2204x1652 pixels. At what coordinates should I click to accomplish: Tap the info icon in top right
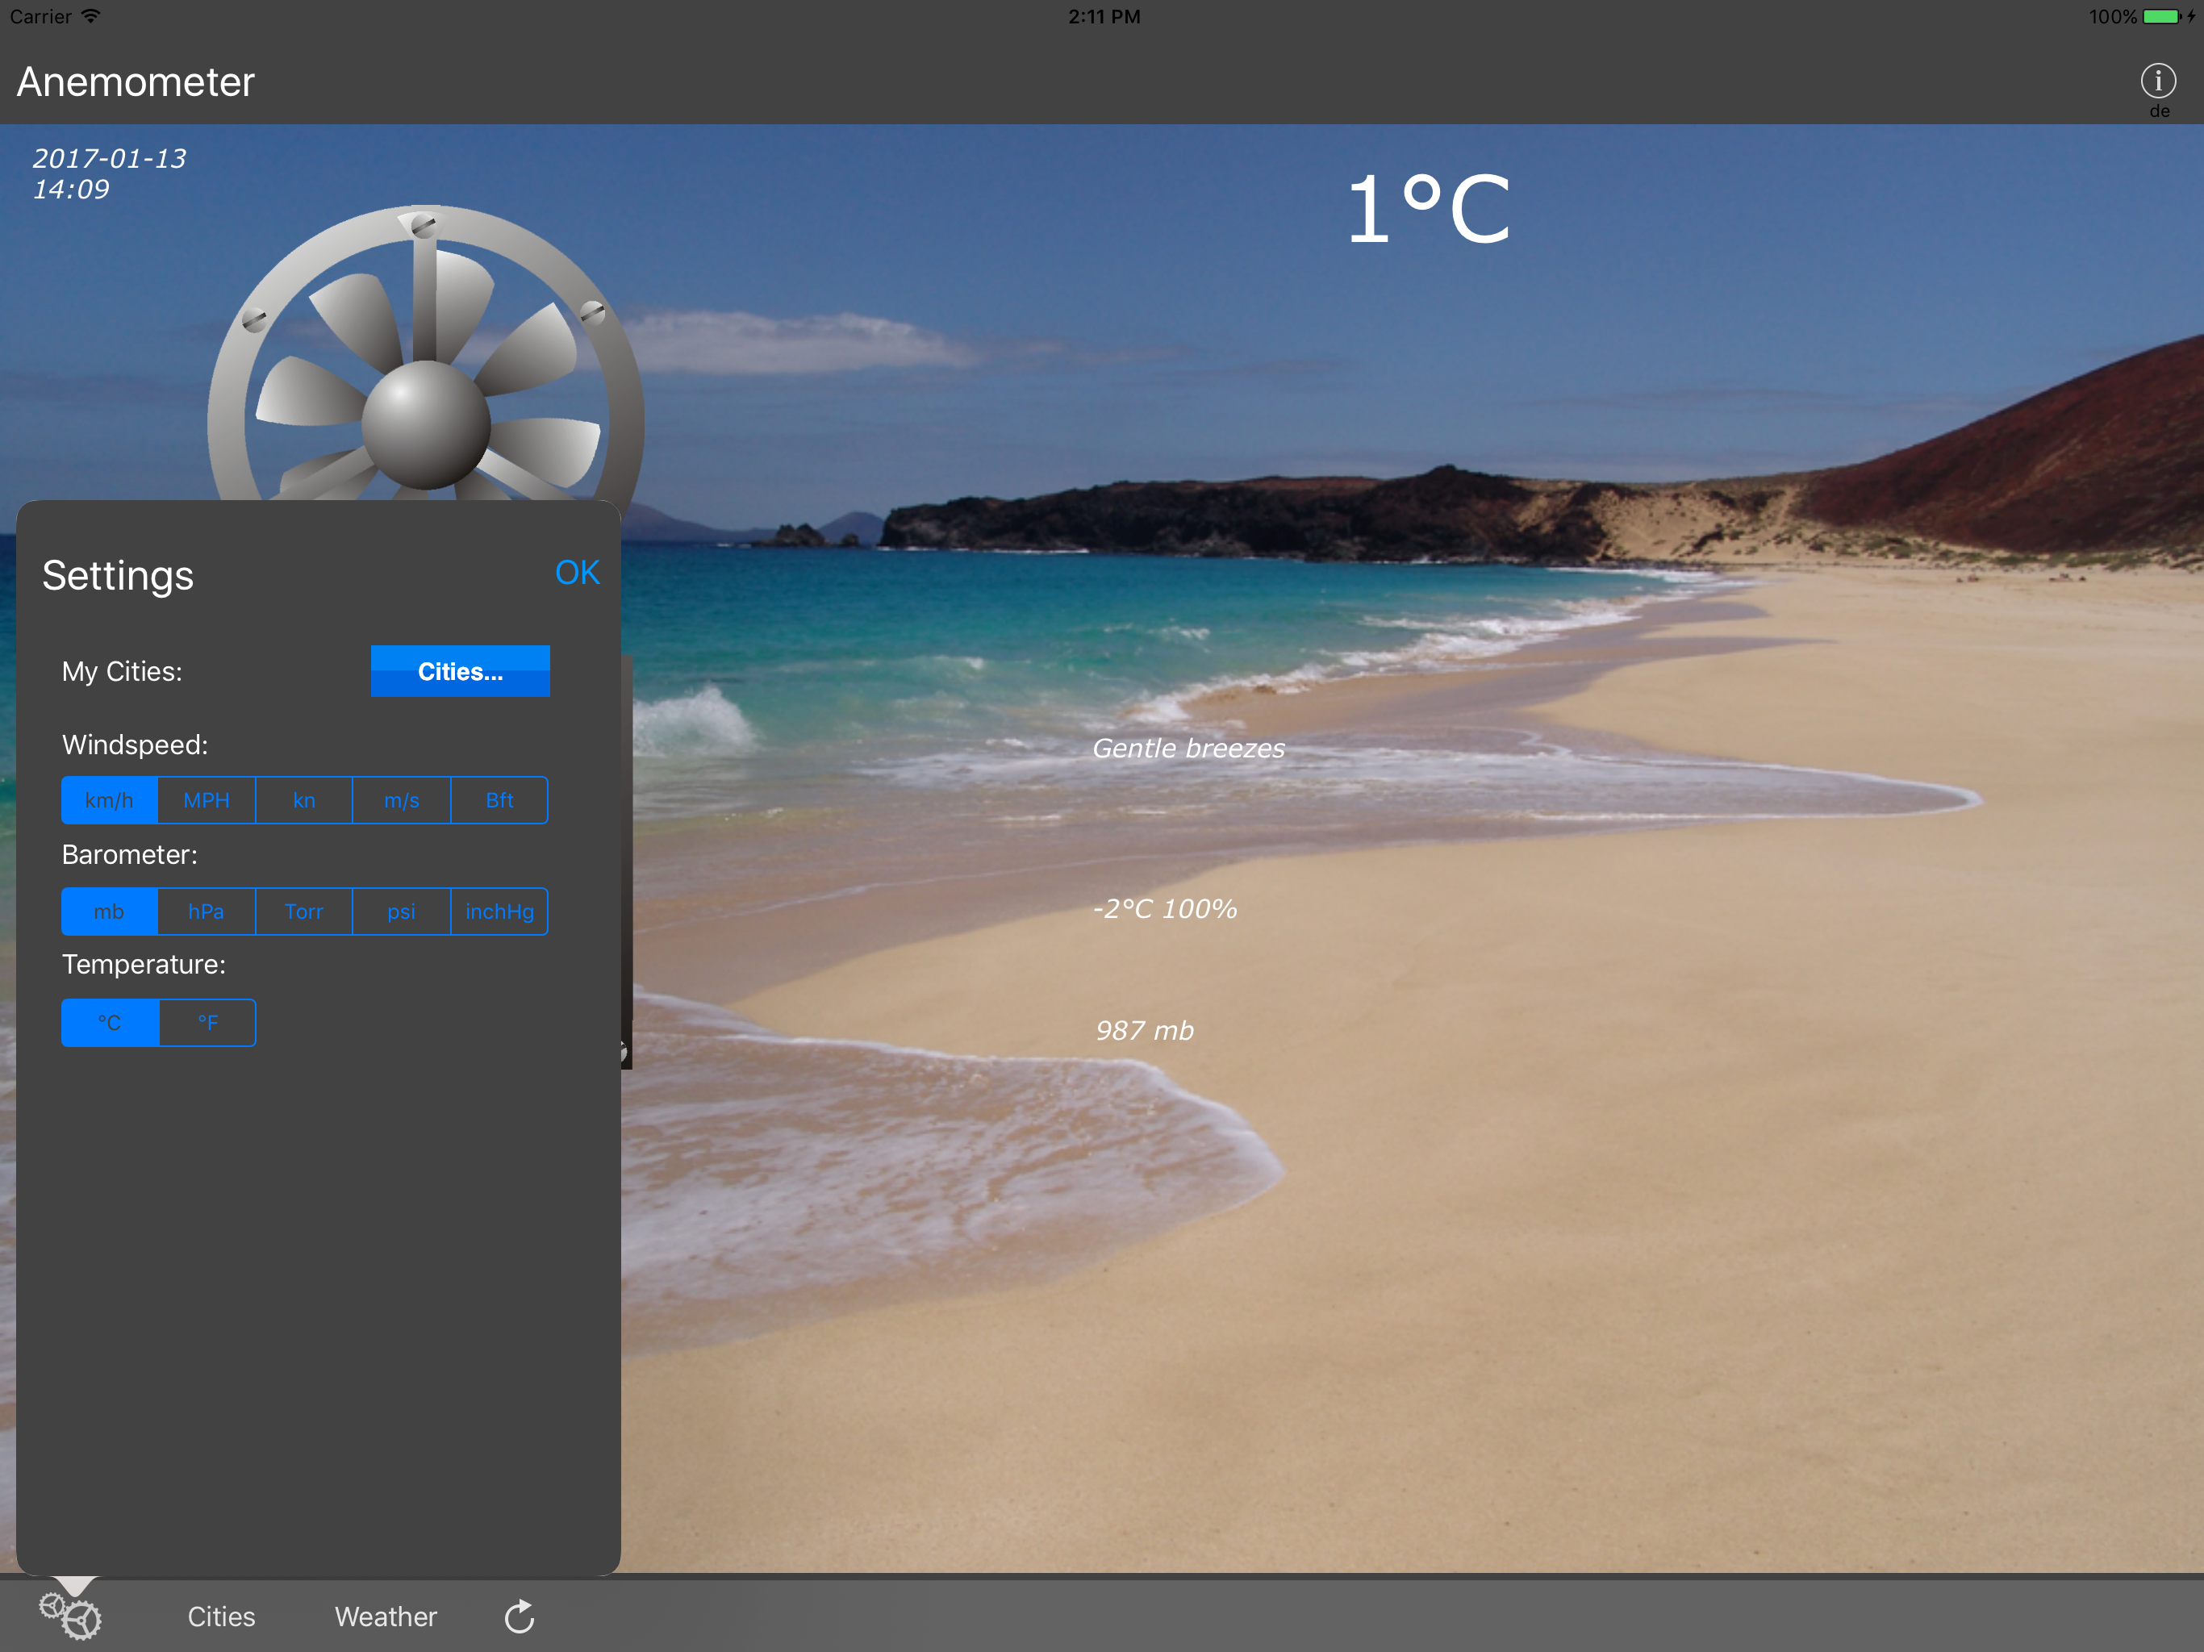click(2157, 81)
